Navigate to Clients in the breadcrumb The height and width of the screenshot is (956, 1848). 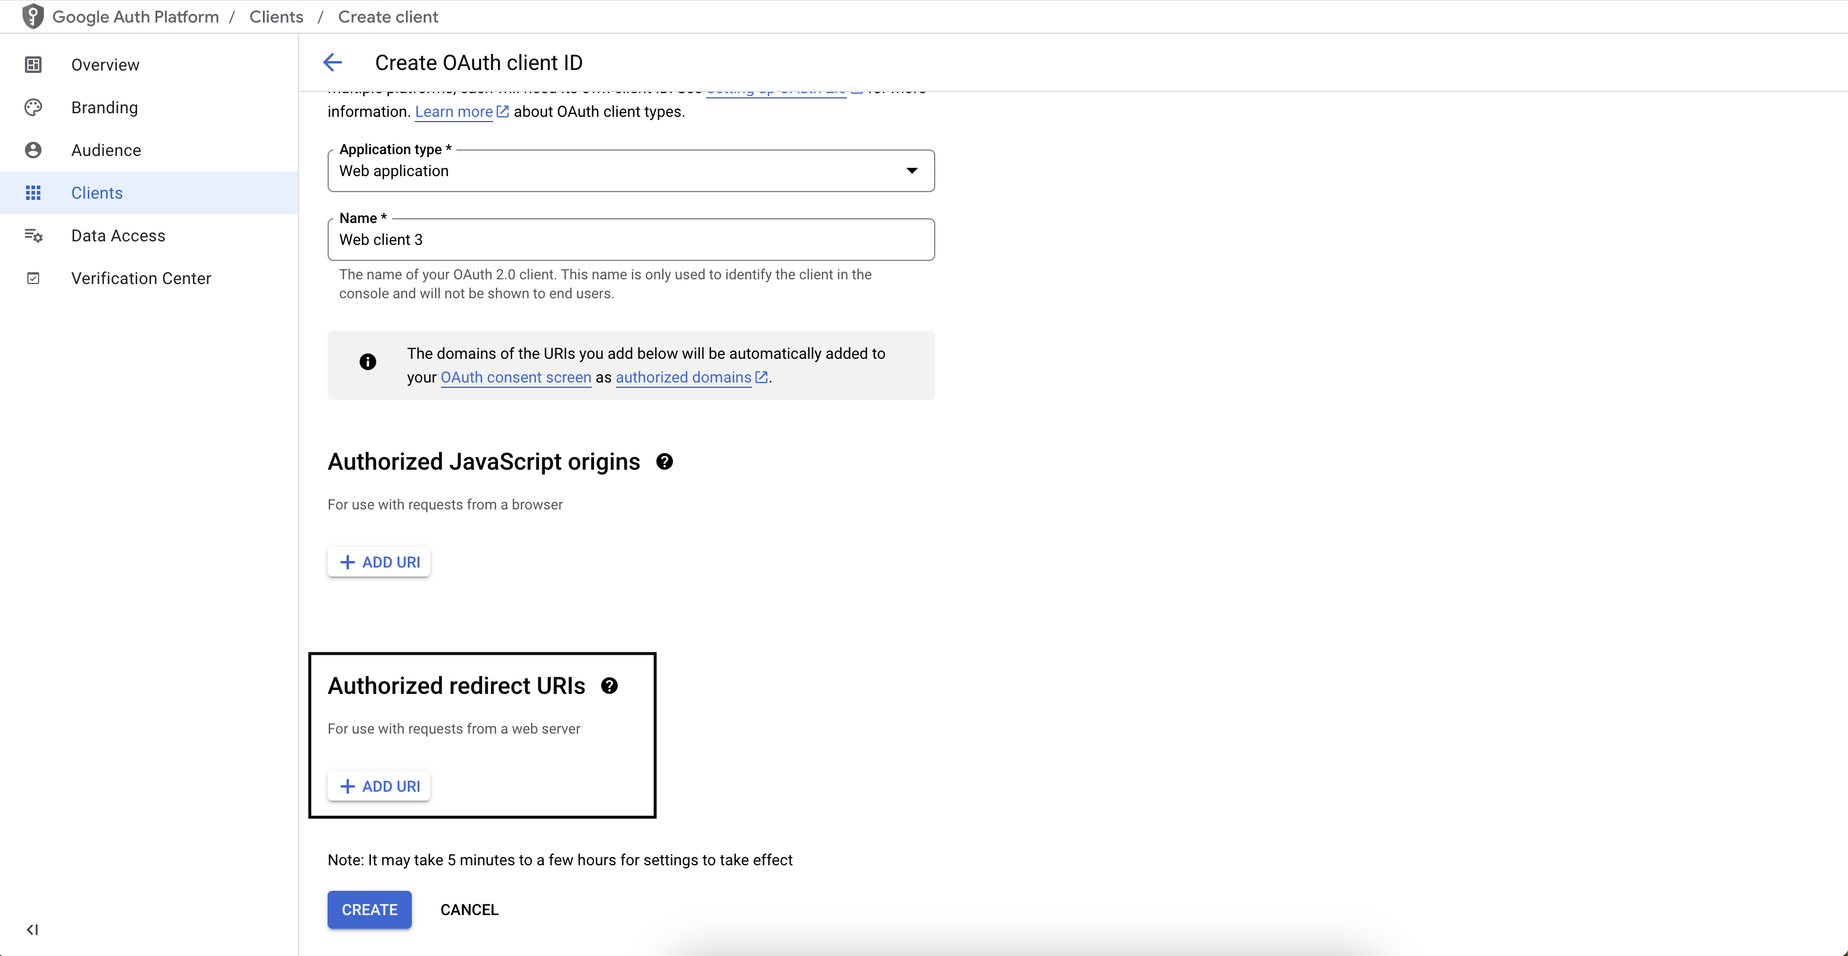click(x=275, y=17)
